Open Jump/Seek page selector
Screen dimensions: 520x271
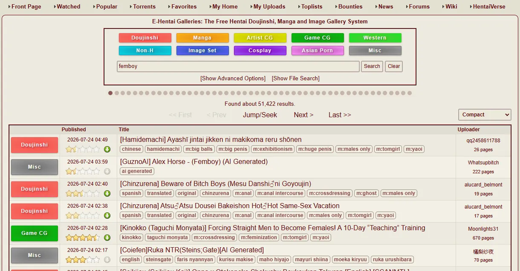(260, 115)
